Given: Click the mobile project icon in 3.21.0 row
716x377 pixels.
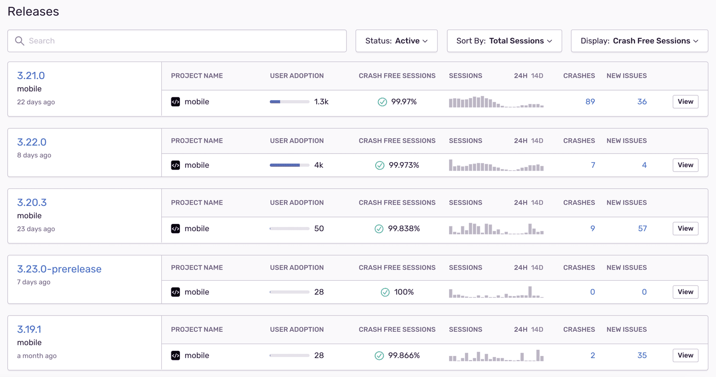Looking at the screenshot, I should click(176, 102).
